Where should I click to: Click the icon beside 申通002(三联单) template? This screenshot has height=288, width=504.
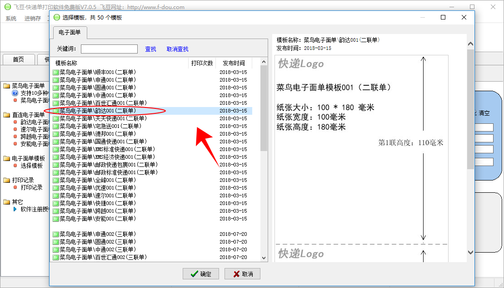pos(55,234)
